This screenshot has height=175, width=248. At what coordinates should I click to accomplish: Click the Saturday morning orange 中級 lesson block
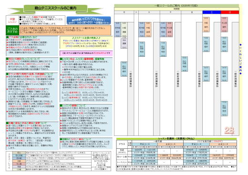coord(206,25)
